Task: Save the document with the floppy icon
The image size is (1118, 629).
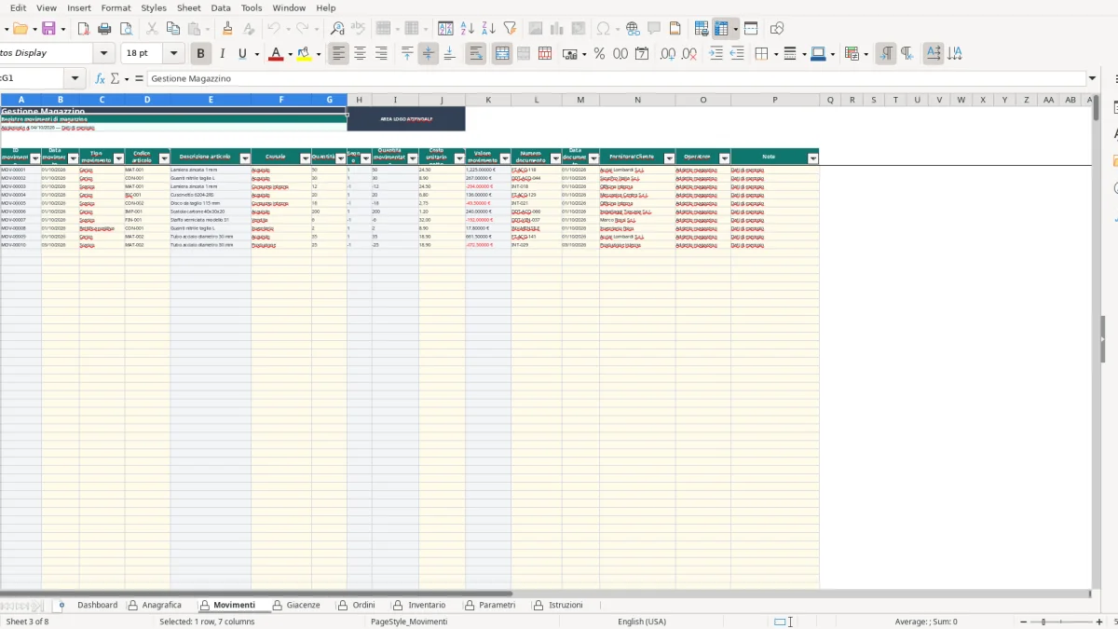Action: tap(48, 29)
